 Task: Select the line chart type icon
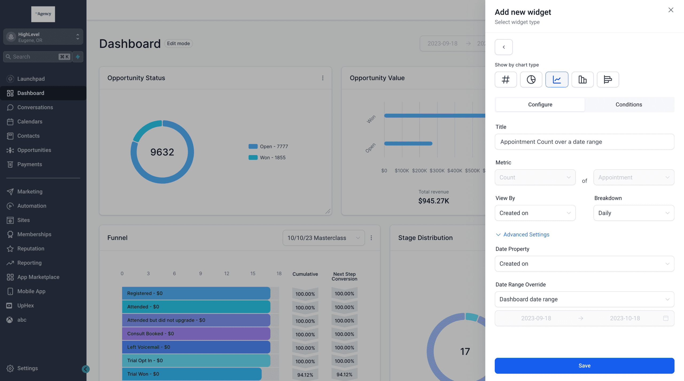click(x=557, y=79)
